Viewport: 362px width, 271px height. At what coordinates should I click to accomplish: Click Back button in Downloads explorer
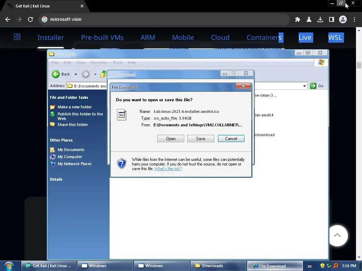tap(61, 74)
